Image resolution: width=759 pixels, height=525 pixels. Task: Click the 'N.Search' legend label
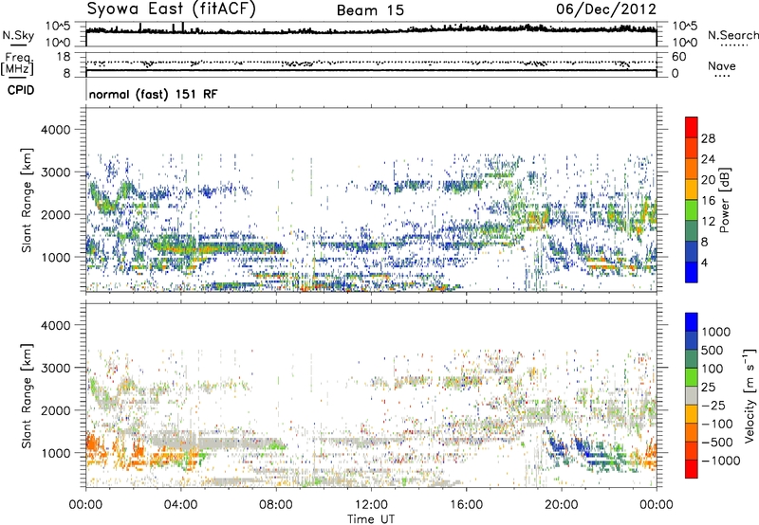point(732,35)
